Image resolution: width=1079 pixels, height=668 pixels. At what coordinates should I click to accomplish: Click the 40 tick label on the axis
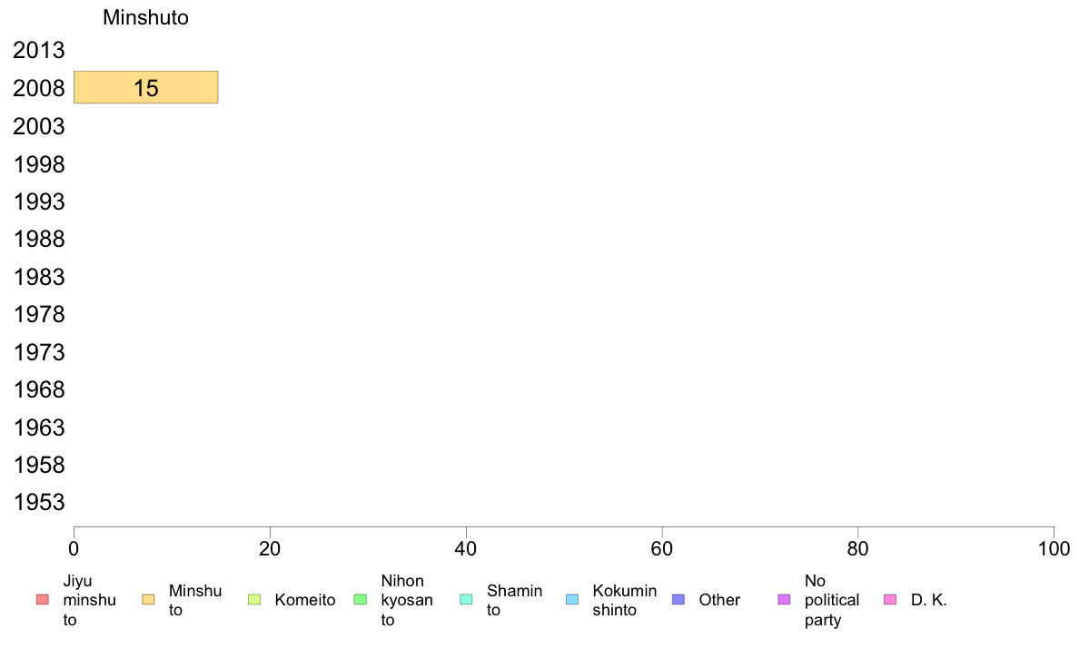click(466, 548)
